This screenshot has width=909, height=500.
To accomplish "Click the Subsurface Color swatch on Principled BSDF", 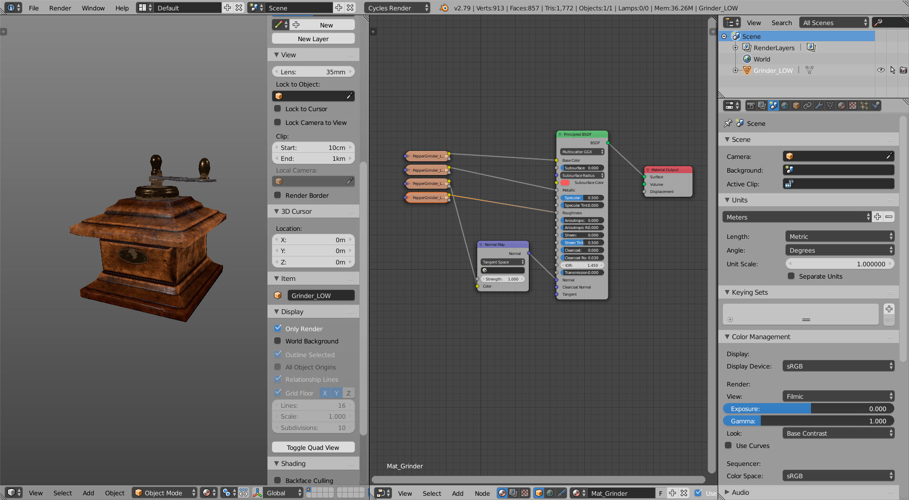I will coord(565,183).
